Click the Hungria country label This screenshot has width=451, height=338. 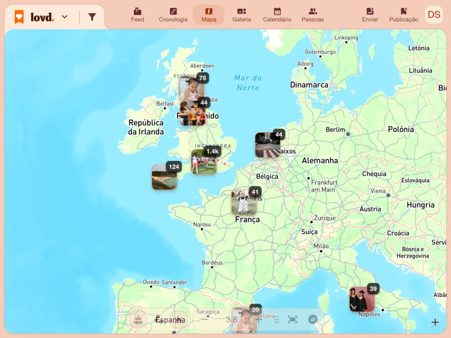420,205
